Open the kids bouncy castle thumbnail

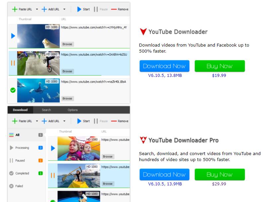79,148
